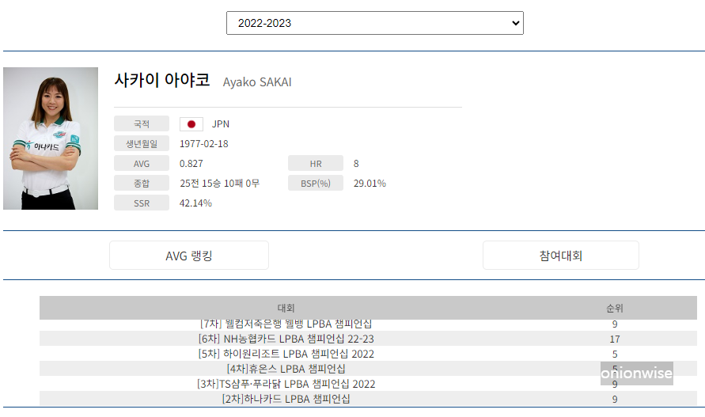Click the record 25전 15승 10패 0무
Image resolution: width=705 pixels, height=417 pixels.
219,184
